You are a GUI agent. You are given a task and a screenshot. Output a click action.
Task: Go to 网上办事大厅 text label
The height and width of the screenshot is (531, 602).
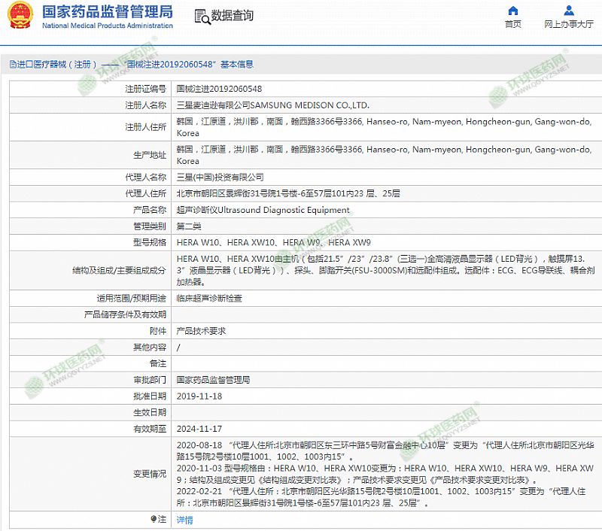tap(568, 24)
